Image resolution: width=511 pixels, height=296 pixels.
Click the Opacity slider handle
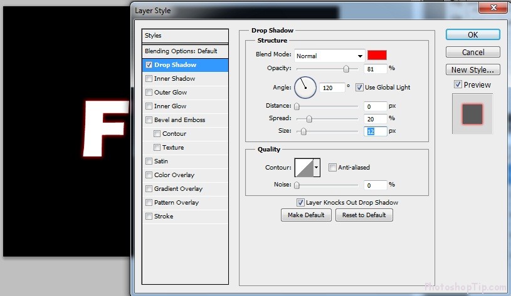coord(346,69)
